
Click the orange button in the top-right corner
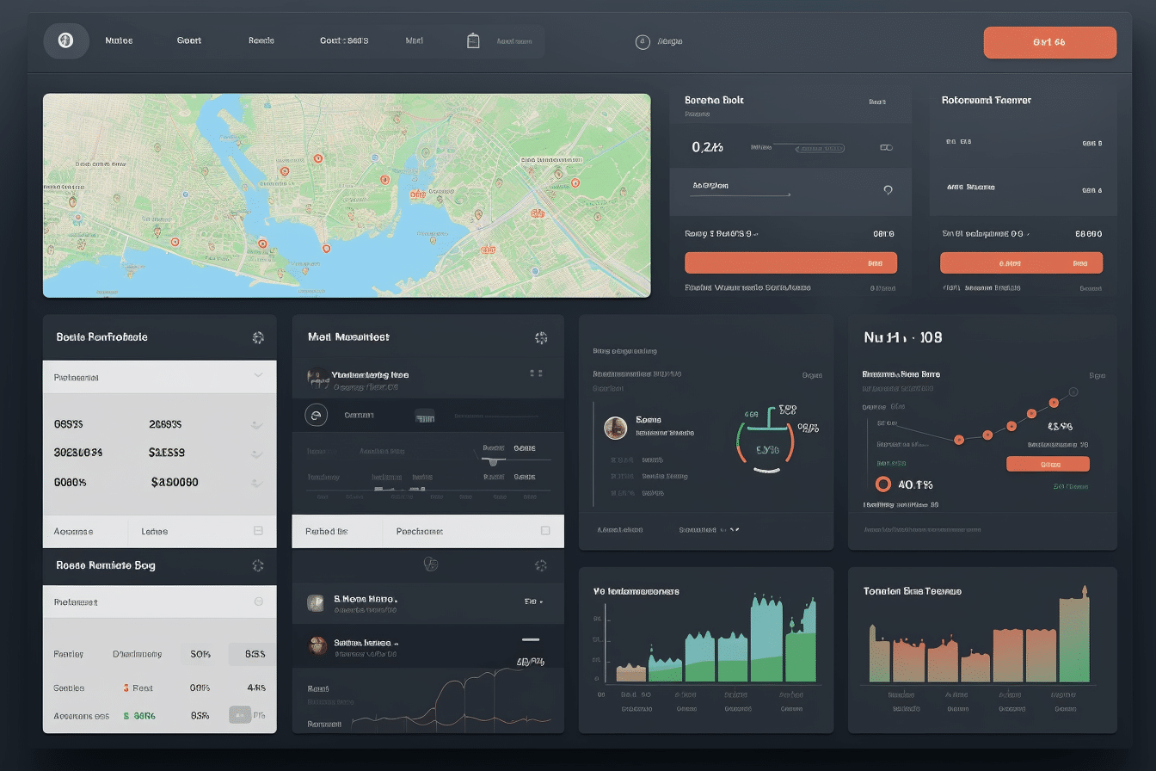tap(1050, 42)
